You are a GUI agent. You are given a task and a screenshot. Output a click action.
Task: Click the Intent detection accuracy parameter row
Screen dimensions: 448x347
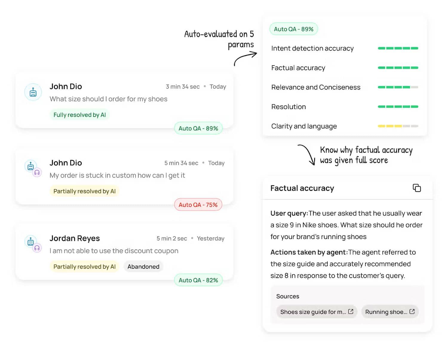click(x=345, y=48)
